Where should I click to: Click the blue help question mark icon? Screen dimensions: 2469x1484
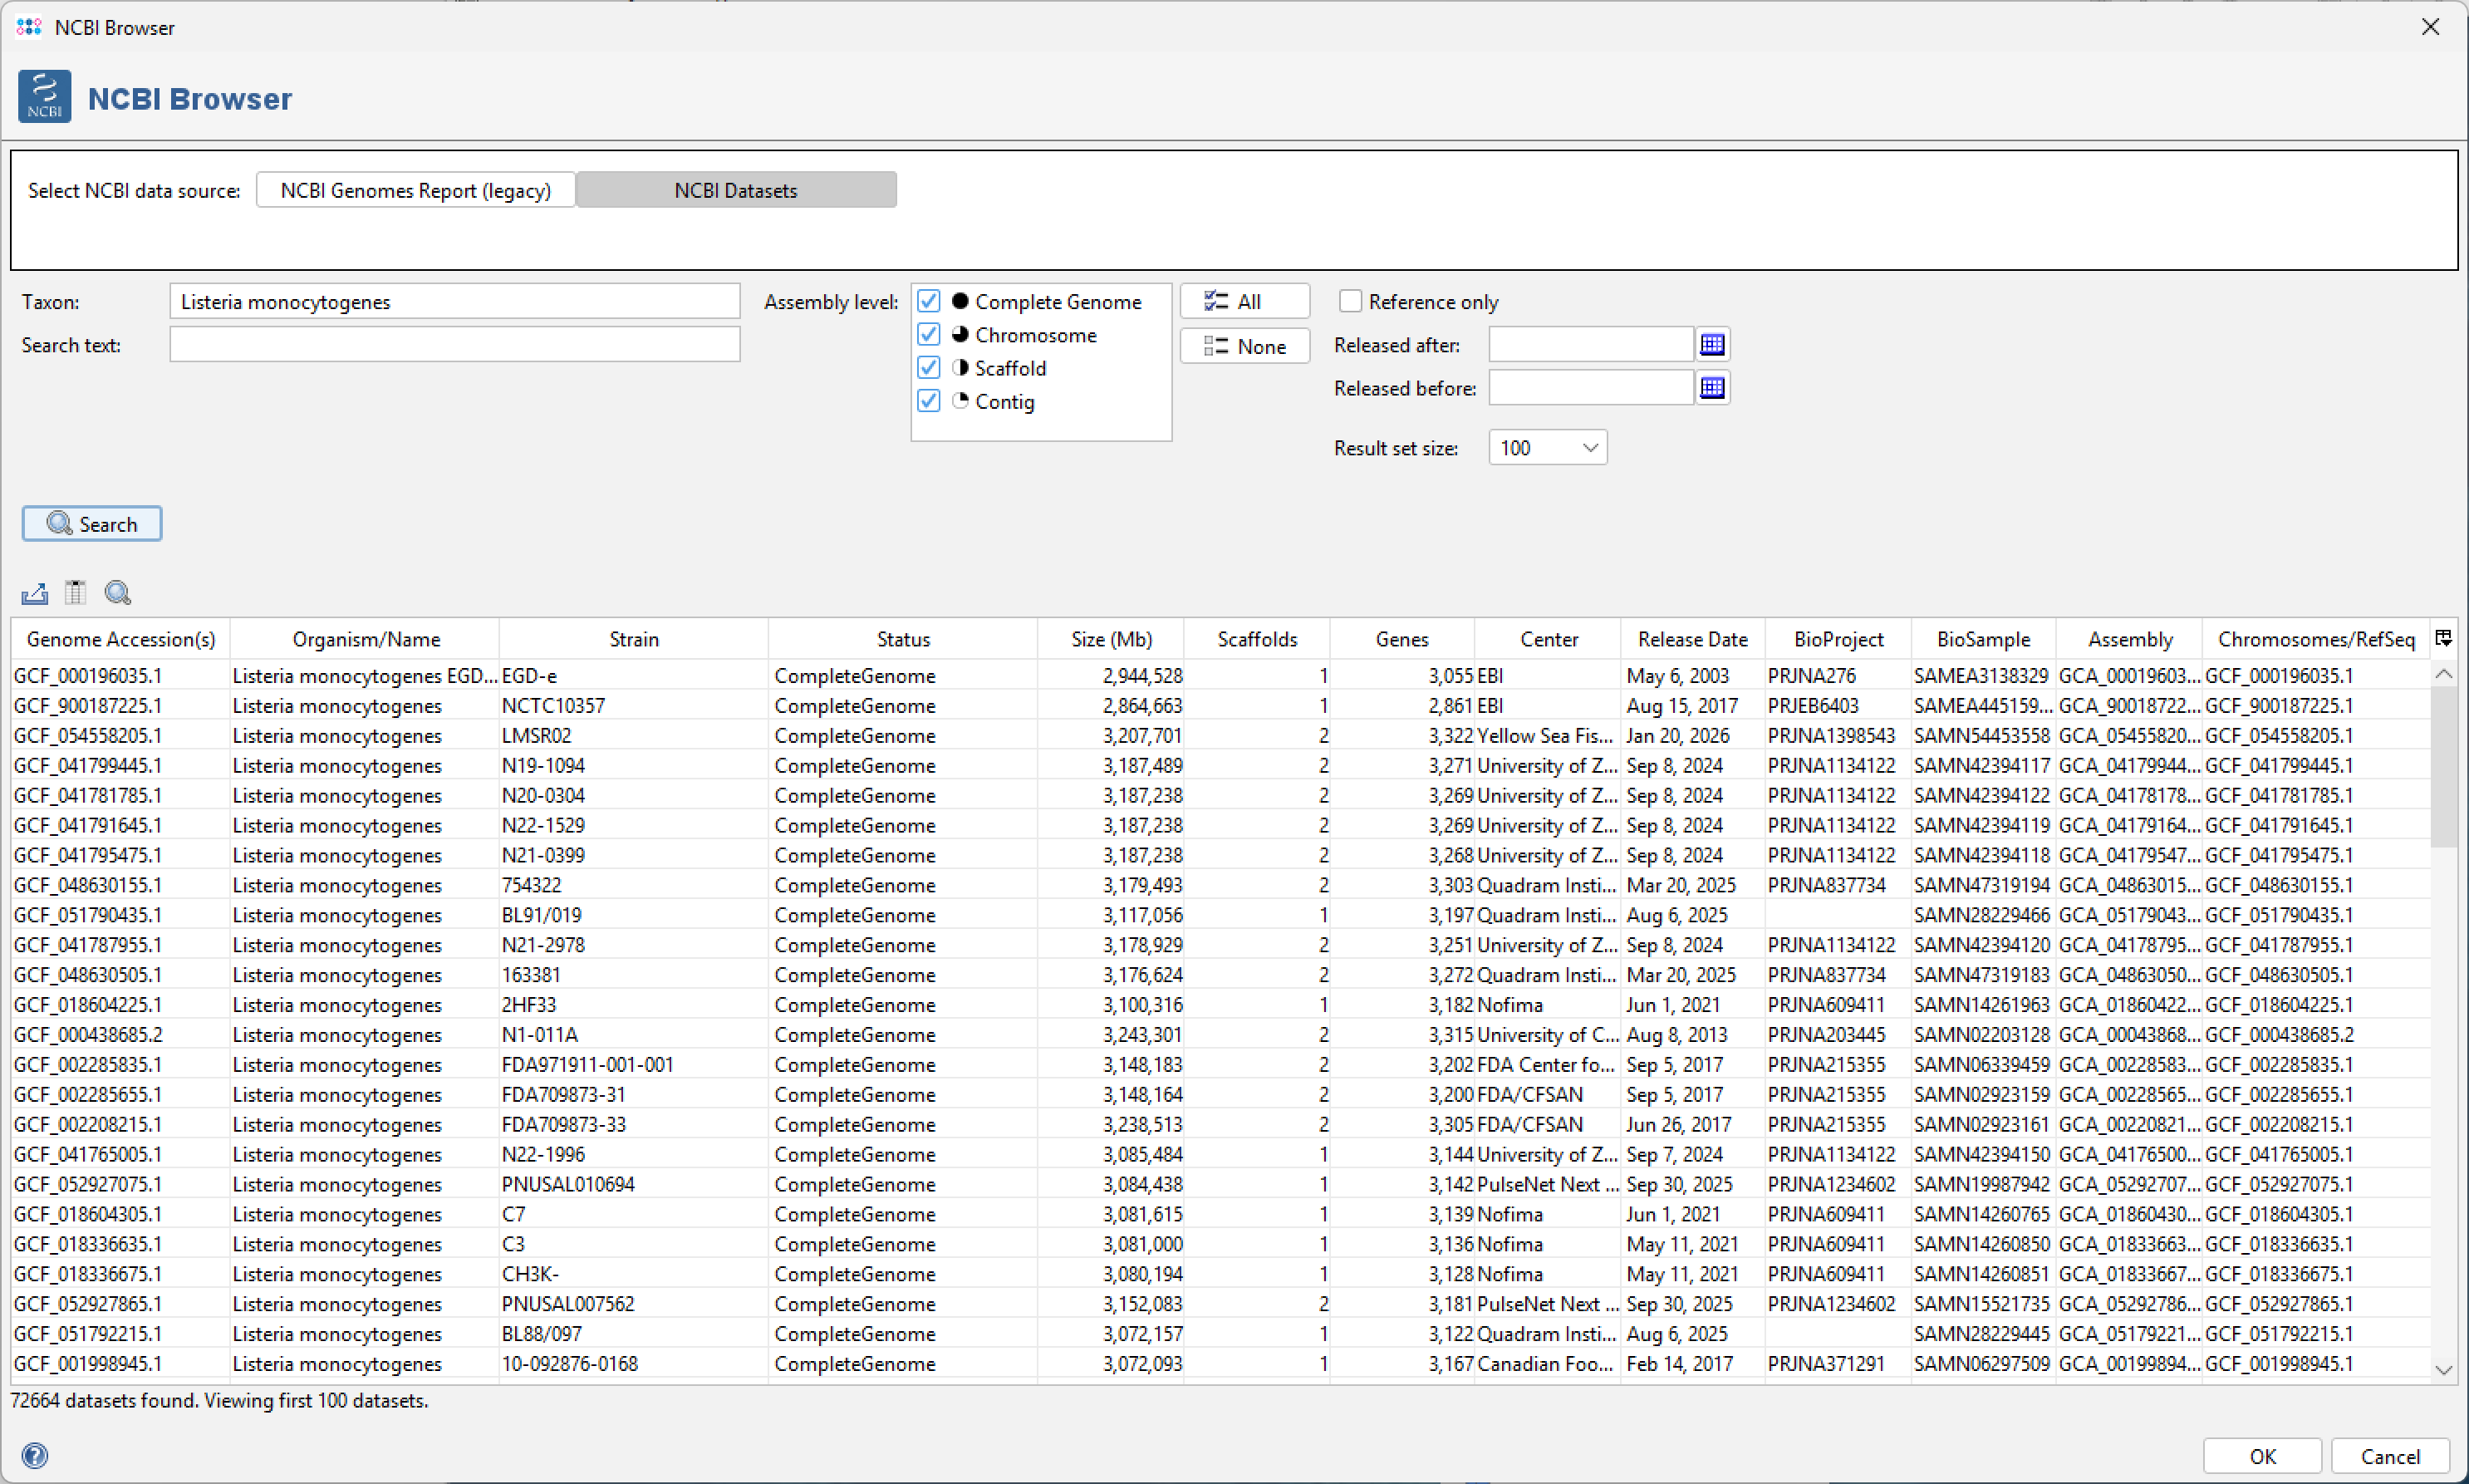pyautogui.click(x=34, y=1455)
